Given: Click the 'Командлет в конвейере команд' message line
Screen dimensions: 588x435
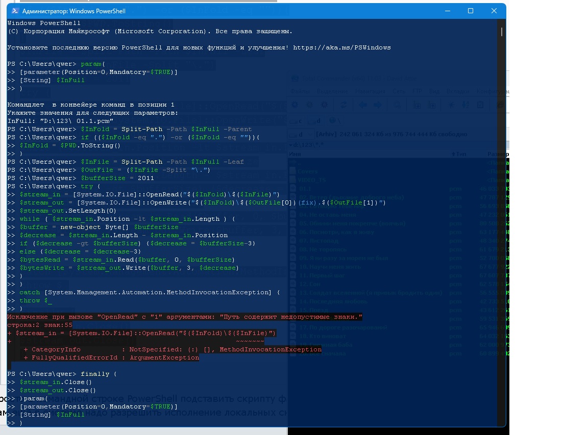Looking at the screenshot, I should point(91,105).
